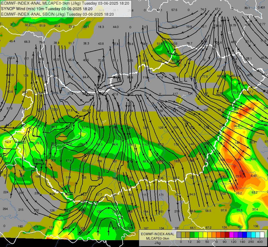This screenshot has width=268, height=247.
Task: Click the 'MLCAPE0-3km' legend title text
Action: (x=158, y=238)
